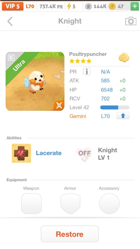
Task: Tap the camera screenshot icon
Action: [131, 21]
